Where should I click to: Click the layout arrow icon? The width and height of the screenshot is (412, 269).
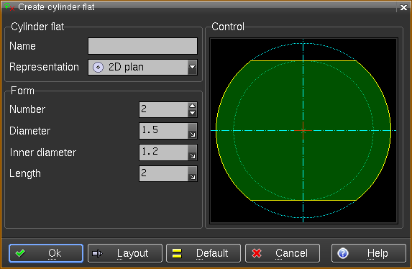(97, 253)
